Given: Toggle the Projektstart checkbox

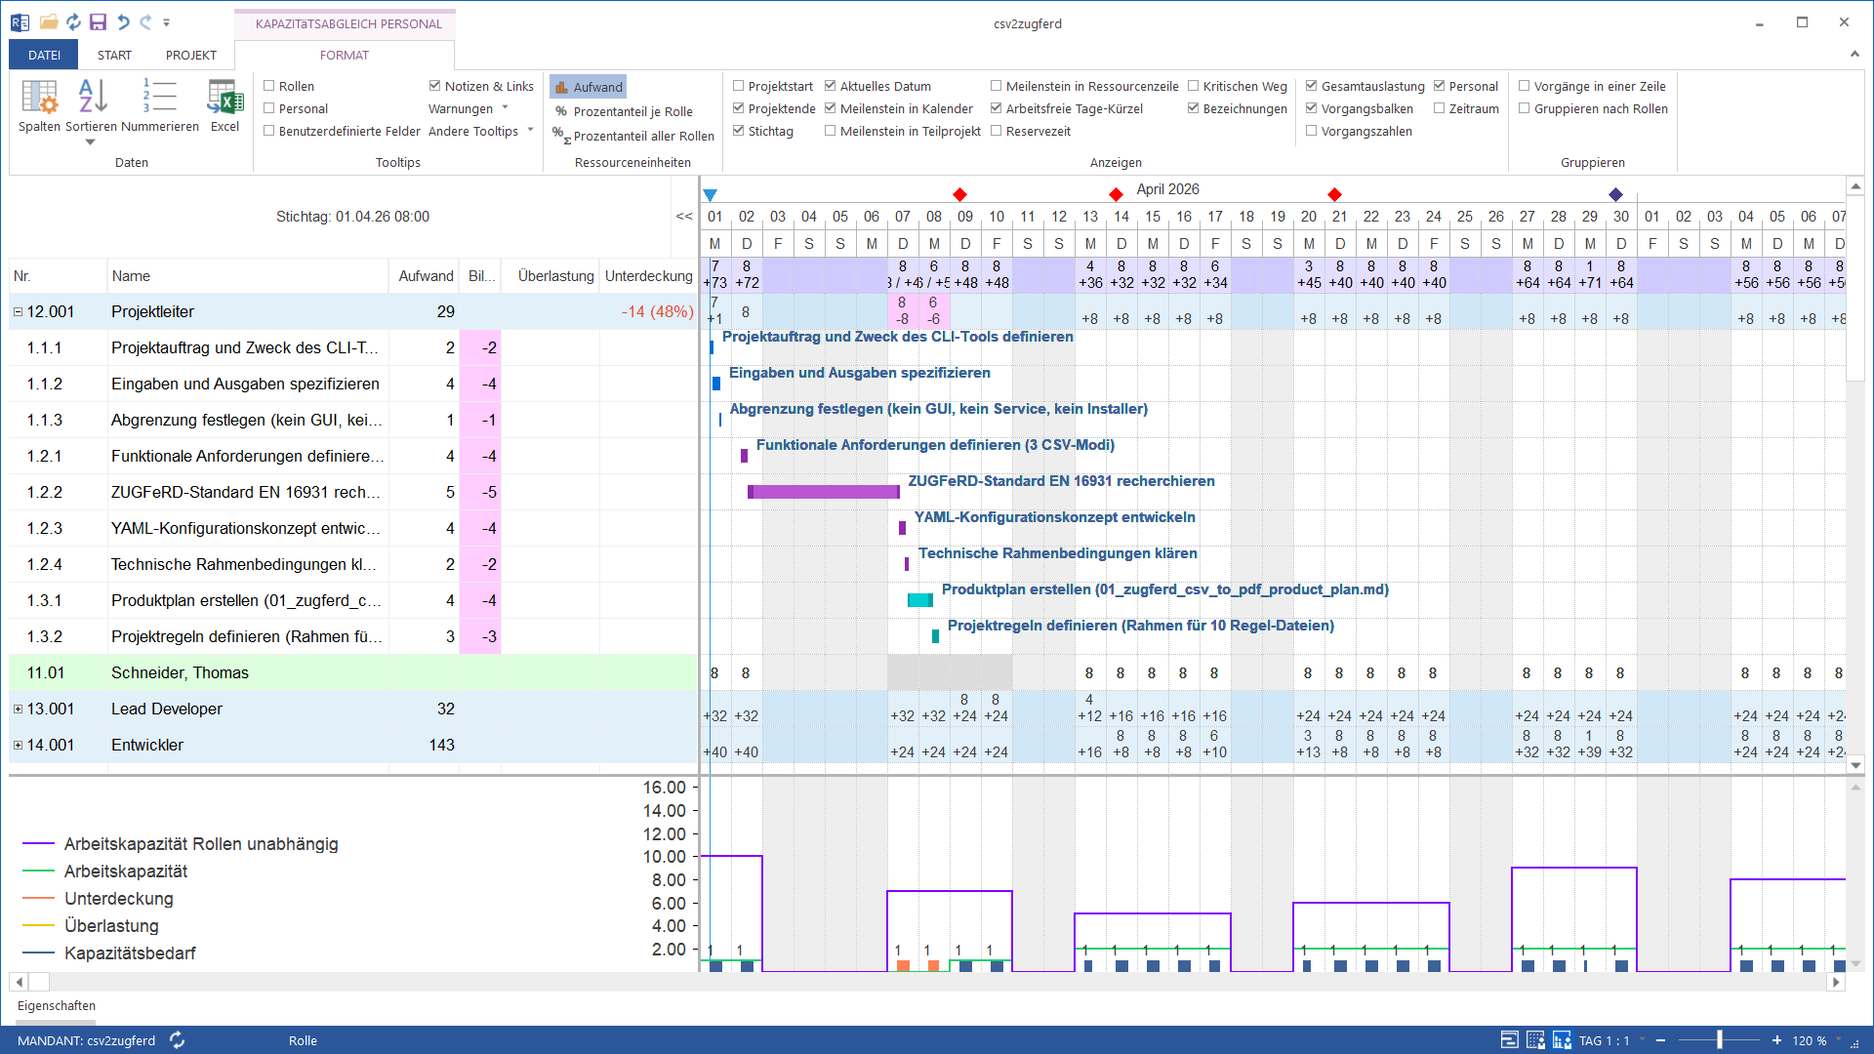Looking at the screenshot, I should pos(739,86).
